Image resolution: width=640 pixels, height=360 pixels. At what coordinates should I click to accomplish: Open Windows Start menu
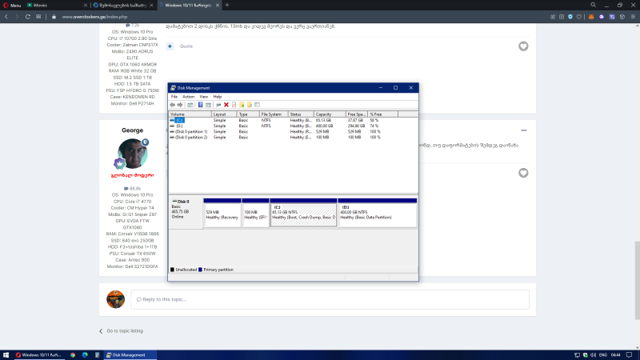tap(6, 354)
